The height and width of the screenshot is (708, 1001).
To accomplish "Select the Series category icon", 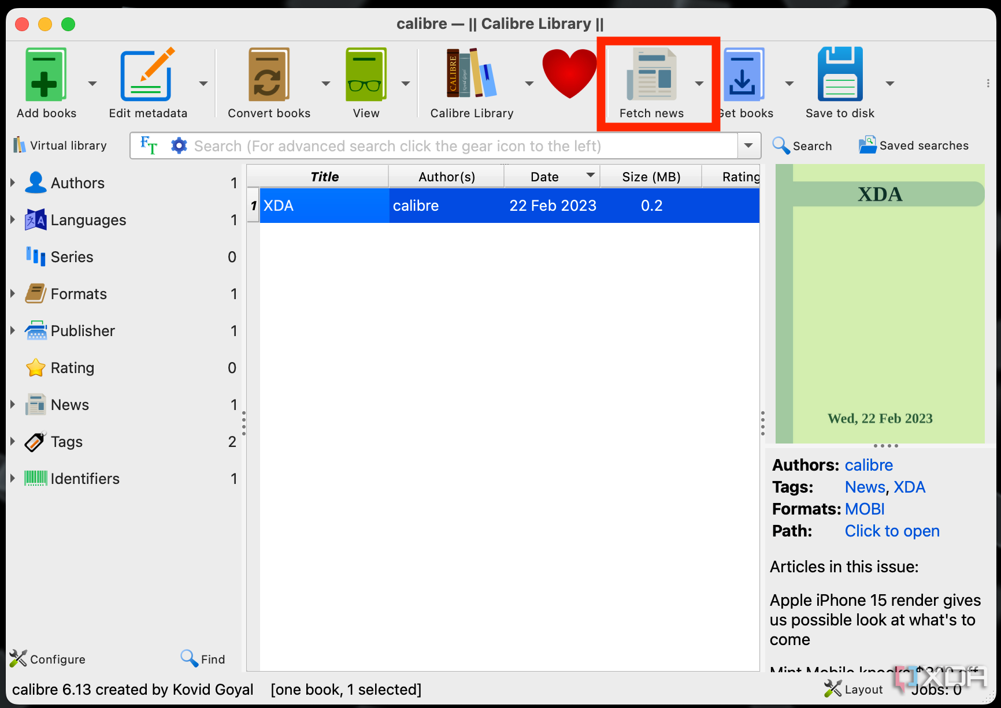I will tap(36, 256).
